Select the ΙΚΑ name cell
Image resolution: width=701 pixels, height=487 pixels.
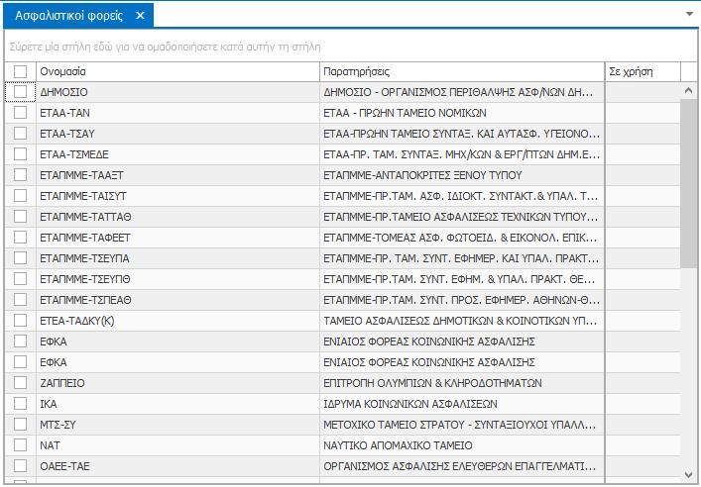point(177,404)
